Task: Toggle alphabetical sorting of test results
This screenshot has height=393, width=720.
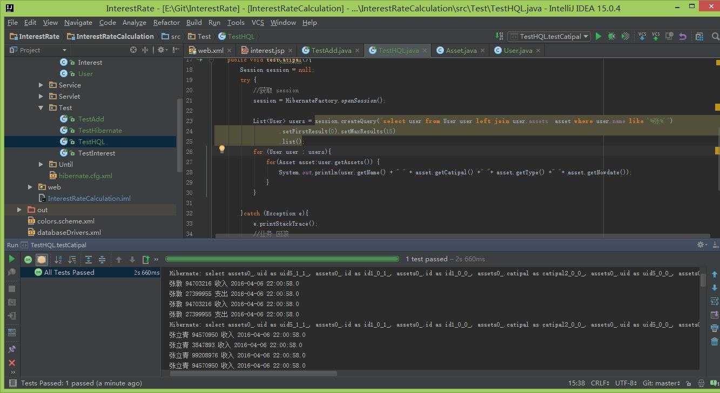Action: click(58, 260)
